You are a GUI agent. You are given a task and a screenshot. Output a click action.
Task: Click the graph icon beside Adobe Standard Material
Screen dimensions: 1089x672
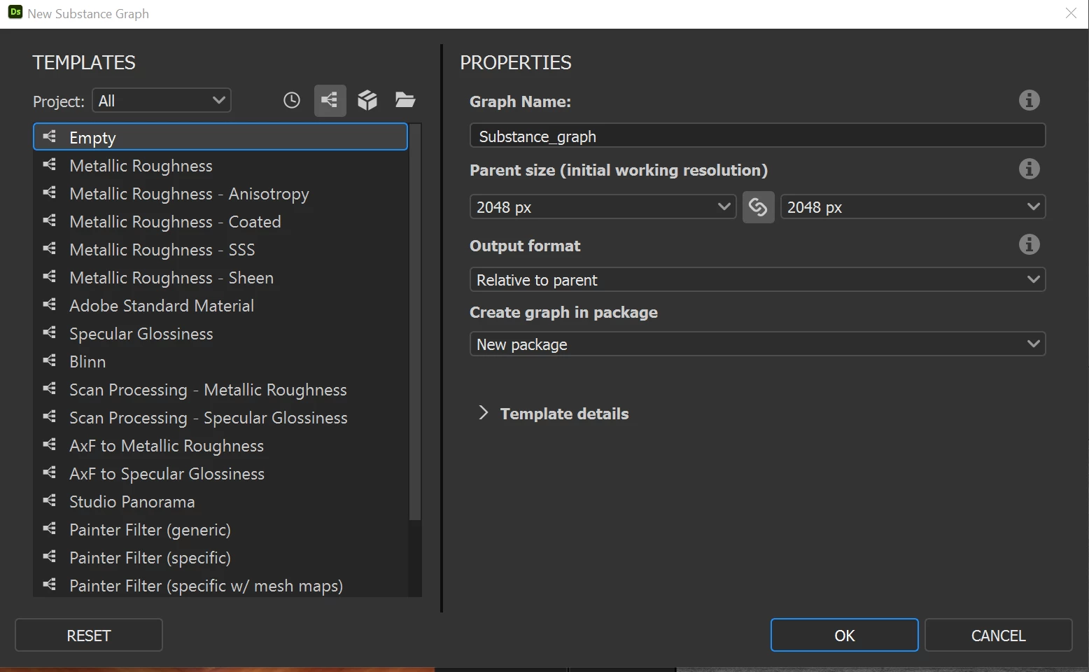[49, 304]
